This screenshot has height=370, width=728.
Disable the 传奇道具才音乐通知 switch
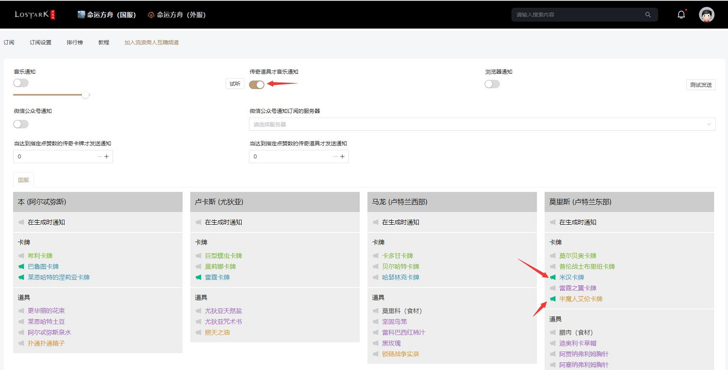[x=256, y=84]
